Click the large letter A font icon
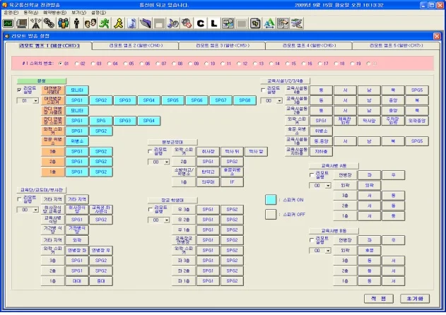Screen dimensions: 446x315 pyautogui.click(x=269, y=23)
